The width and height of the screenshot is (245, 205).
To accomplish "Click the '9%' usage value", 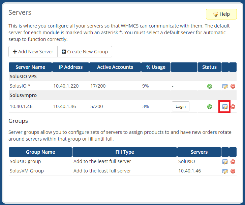I will [x=146, y=86].
